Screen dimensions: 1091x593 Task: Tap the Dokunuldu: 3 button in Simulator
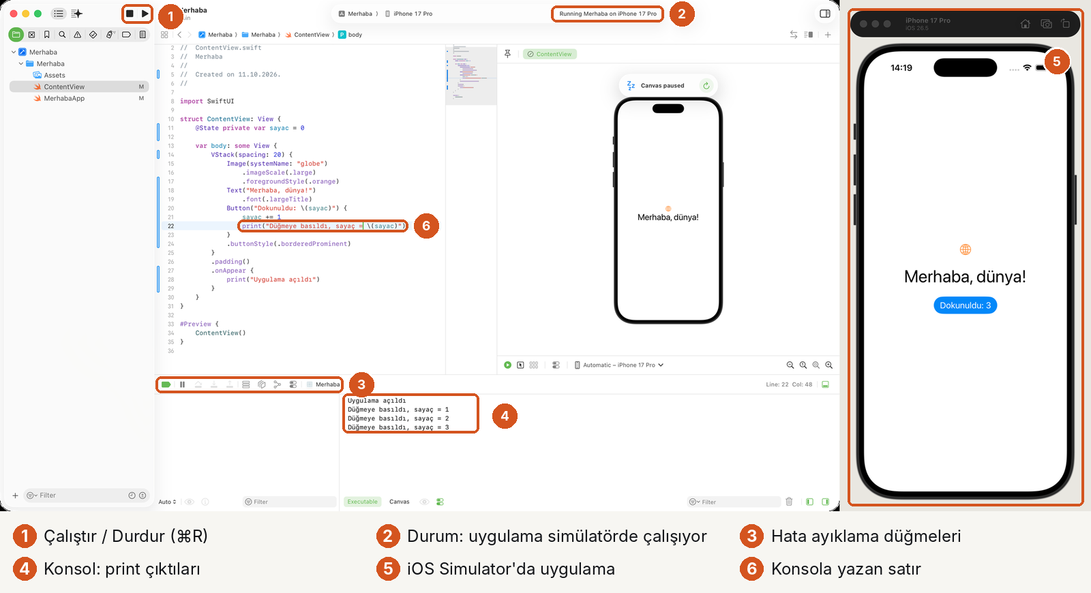coord(966,305)
